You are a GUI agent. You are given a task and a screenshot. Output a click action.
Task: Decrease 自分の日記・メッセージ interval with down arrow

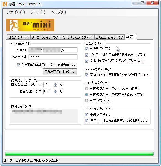point(56,86)
